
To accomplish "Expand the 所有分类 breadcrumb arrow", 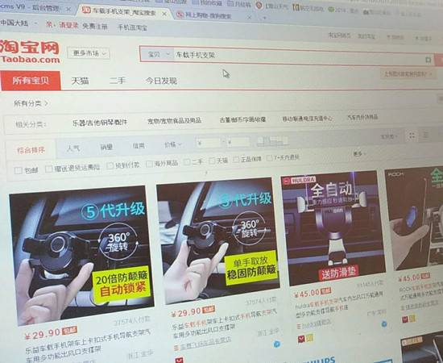I will point(47,103).
